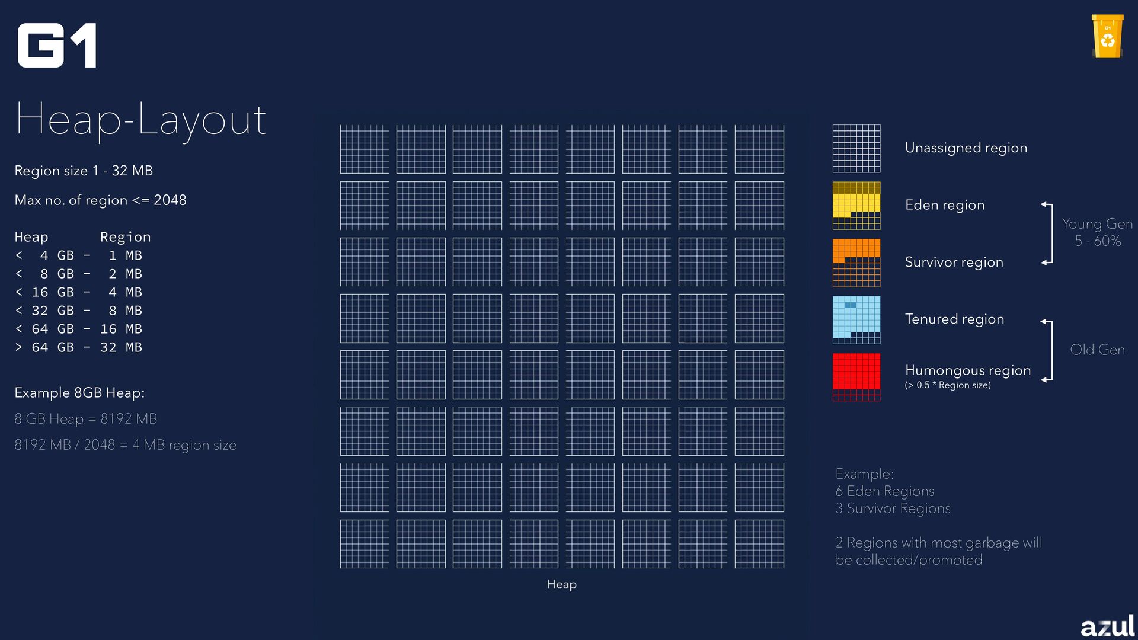This screenshot has width=1138, height=640.
Task: Click the Eden region label text
Action: tap(944, 205)
